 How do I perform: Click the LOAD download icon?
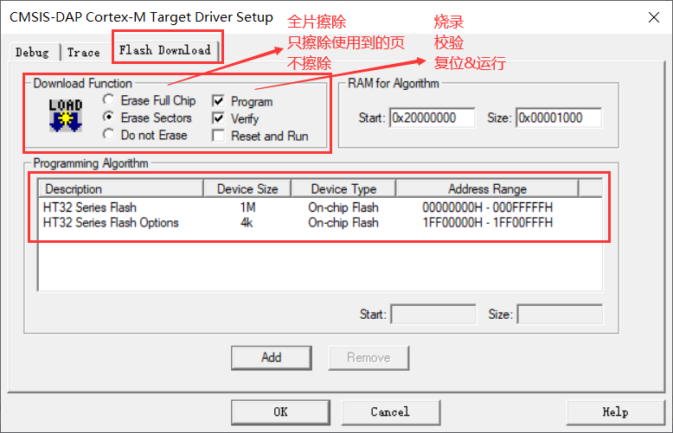coord(66,116)
